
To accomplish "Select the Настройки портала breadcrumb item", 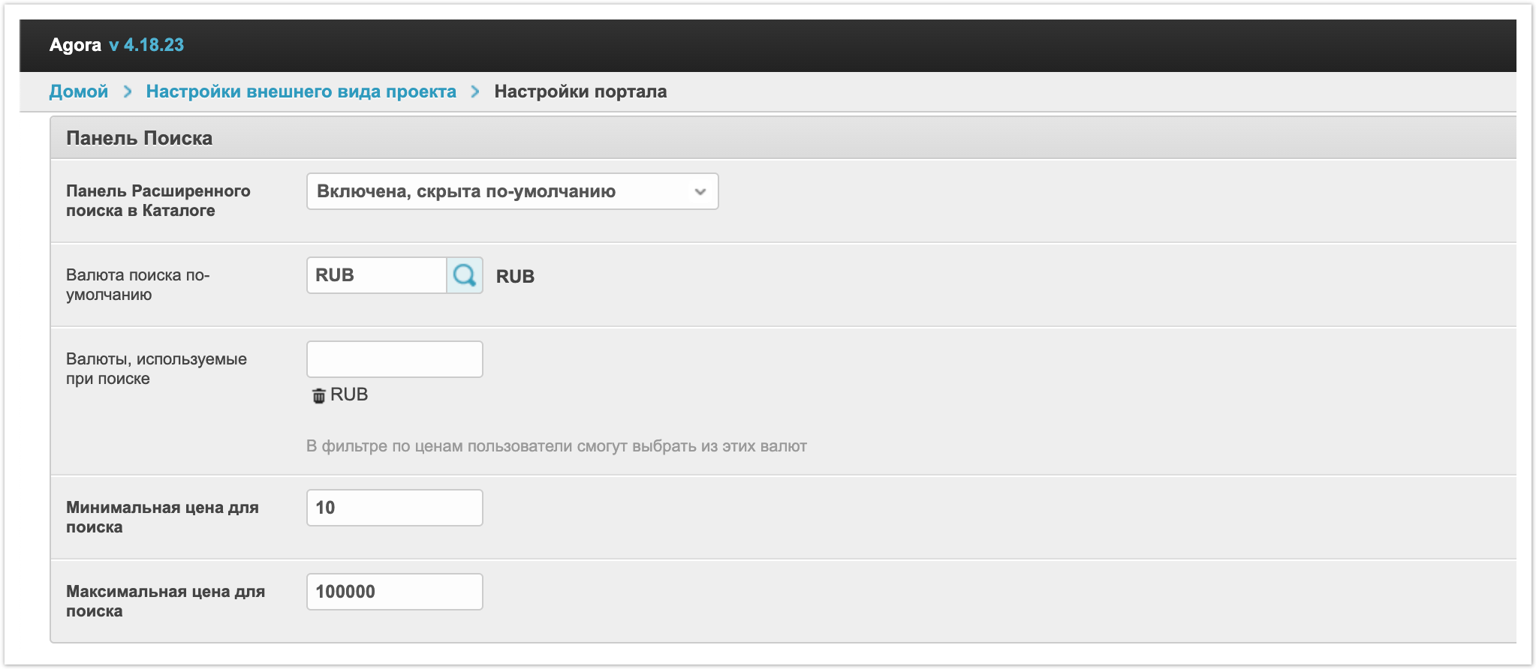I will tap(580, 91).
